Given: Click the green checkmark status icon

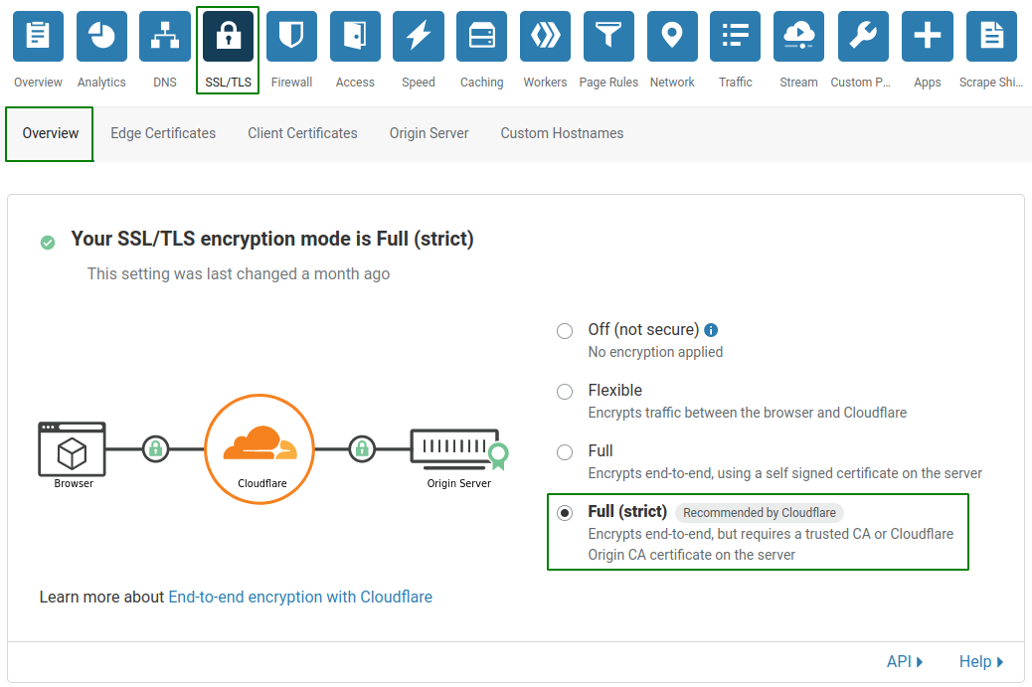Looking at the screenshot, I should tap(48, 243).
